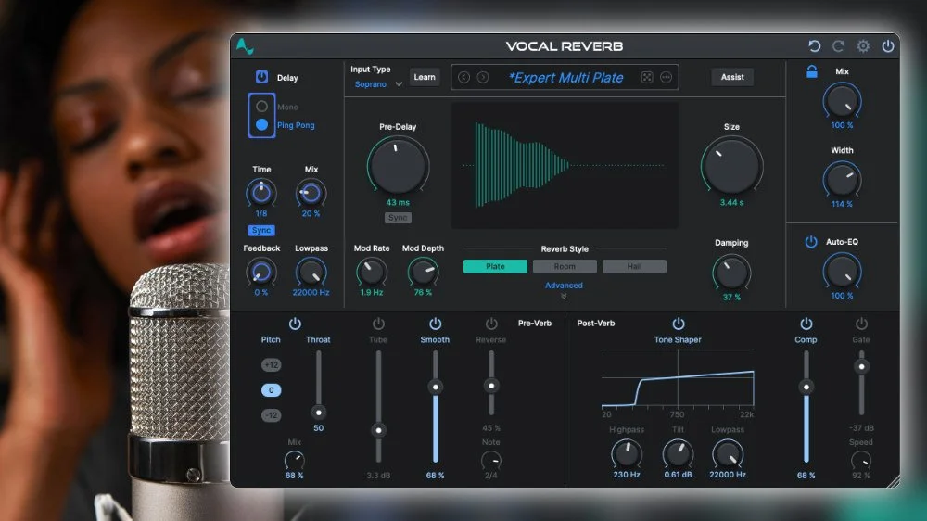Image resolution: width=927 pixels, height=521 pixels.
Task: Select the Mono delay radio button
Action: click(x=262, y=107)
